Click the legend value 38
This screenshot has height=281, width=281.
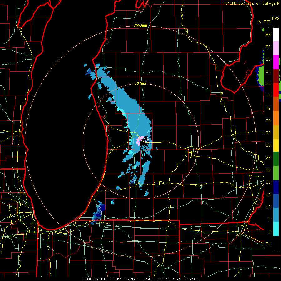pos(268,121)
